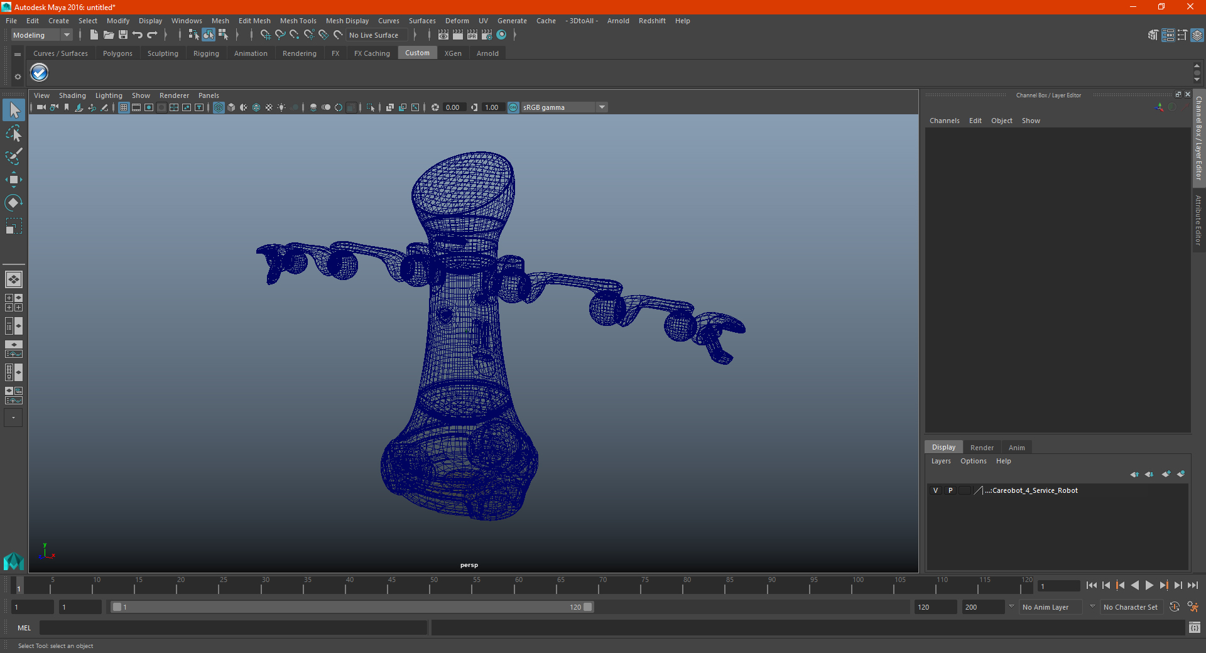Screen dimensions: 1206x653
Task: Toggle snap to curves
Action: point(280,35)
